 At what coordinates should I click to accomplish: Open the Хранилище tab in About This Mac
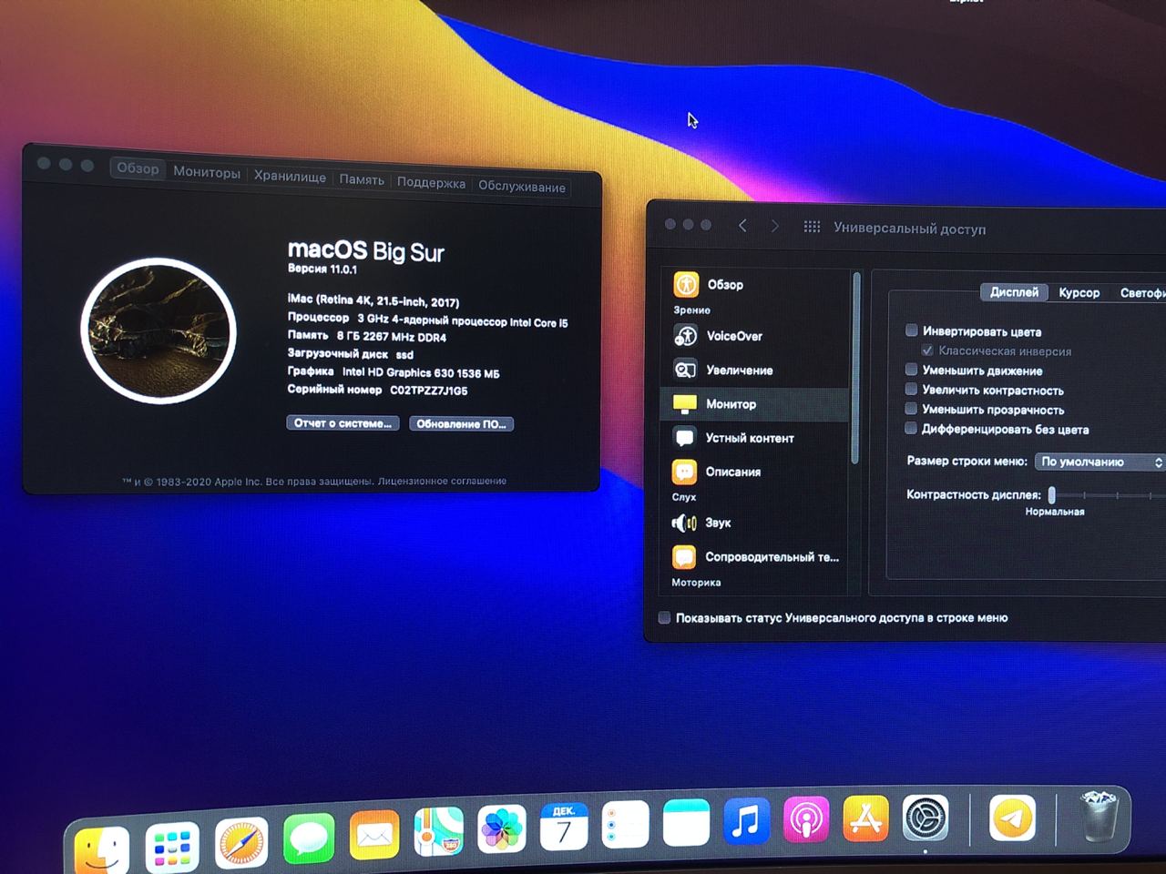(290, 177)
